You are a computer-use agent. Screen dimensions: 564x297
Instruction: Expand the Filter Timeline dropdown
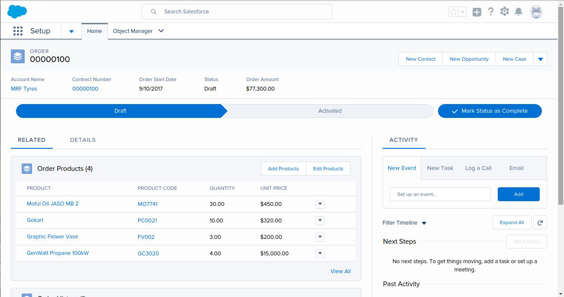coord(424,223)
